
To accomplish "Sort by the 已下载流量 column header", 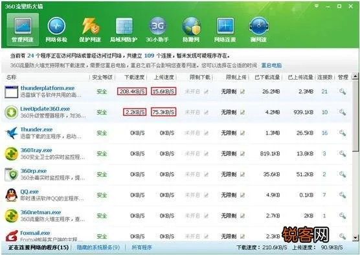I will [267, 78].
